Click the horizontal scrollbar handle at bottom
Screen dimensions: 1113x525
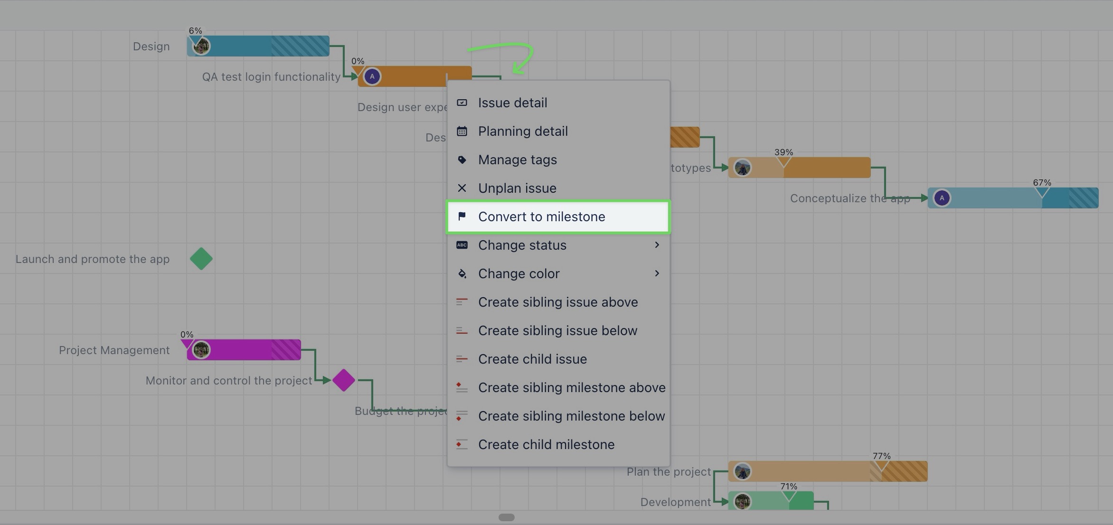tap(507, 517)
